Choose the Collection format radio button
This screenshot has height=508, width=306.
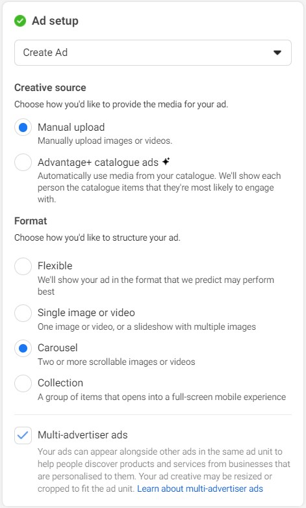tap(23, 383)
